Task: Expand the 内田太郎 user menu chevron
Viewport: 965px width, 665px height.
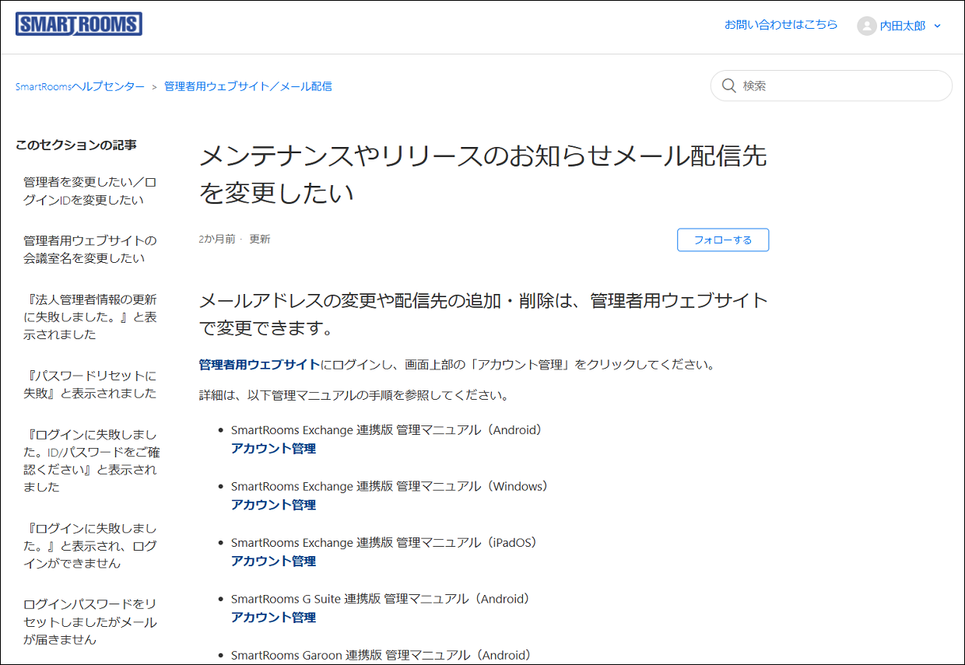Action: click(937, 26)
